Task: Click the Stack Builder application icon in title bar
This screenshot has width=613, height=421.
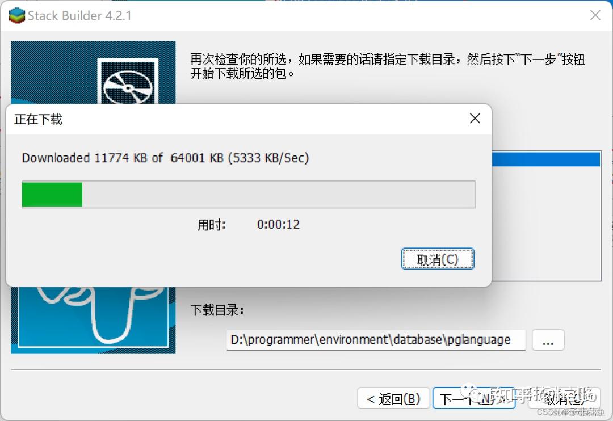Action: [x=16, y=15]
